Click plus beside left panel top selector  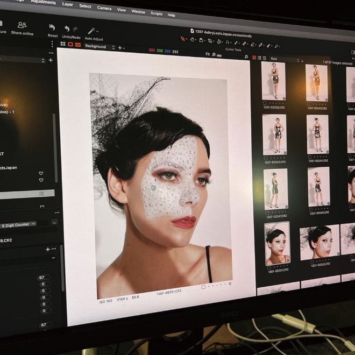[x=51, y=60]
